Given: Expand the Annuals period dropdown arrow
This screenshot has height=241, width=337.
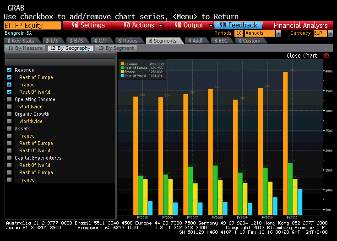Looking at the screenshot, I should (x=278, y=33).
